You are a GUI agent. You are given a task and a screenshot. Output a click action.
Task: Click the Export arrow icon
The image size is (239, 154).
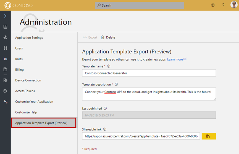pos(85,37)
